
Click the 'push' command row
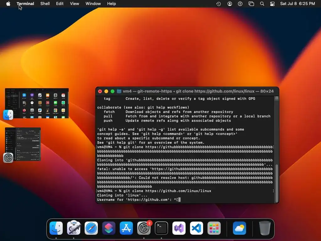[167, 121]
